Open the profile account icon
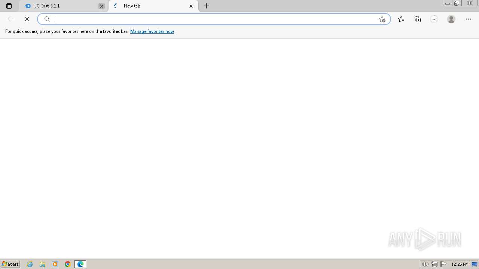 451,19
